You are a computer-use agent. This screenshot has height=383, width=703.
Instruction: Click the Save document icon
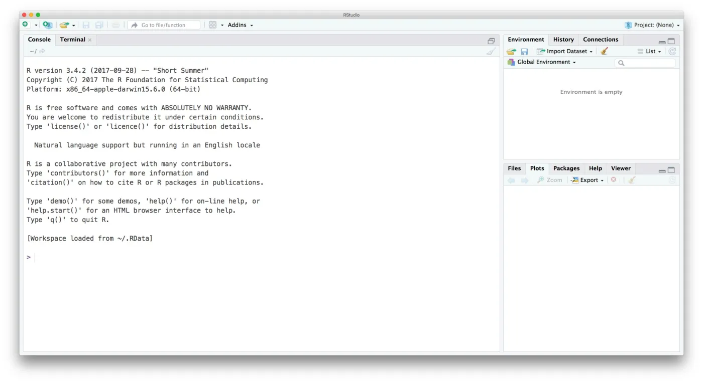click(x=86, y=25)
